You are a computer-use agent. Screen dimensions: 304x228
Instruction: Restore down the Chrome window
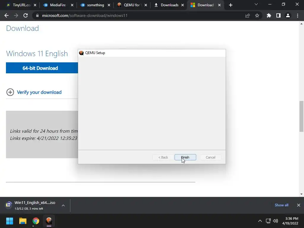click(x=284, y=4)
